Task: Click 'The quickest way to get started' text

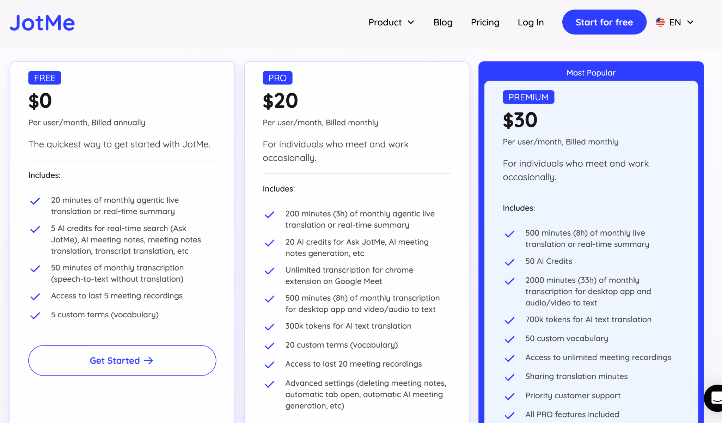Action: [119, 144]
